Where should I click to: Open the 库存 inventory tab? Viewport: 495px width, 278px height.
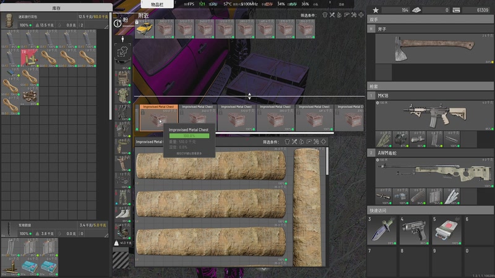click(56, 8)
